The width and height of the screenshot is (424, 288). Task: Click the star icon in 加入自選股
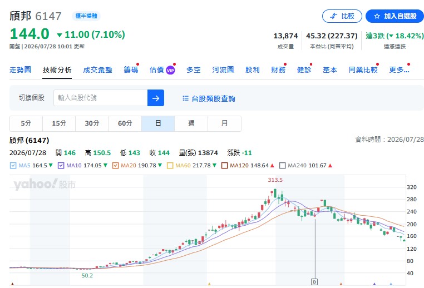click(377, 16)
